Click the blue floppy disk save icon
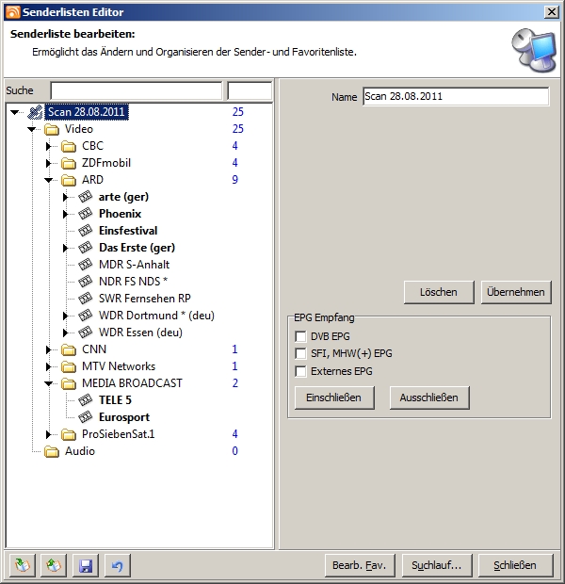Screen dimensions: 565x584 [86, 565]
